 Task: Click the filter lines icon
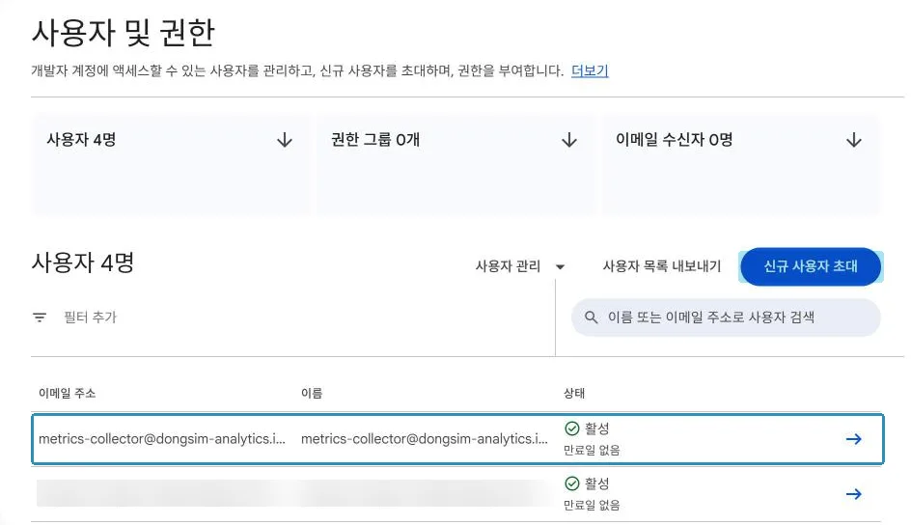[x=40, y=318]
